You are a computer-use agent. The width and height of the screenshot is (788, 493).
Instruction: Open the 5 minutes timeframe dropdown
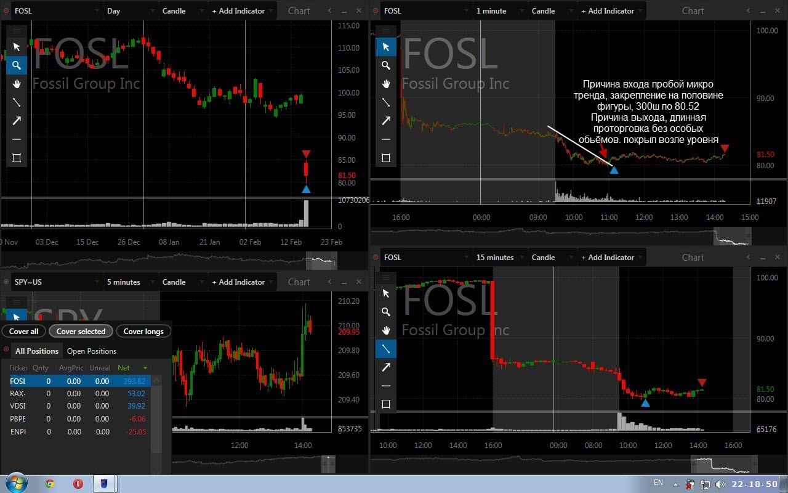[x=130, y=282]
